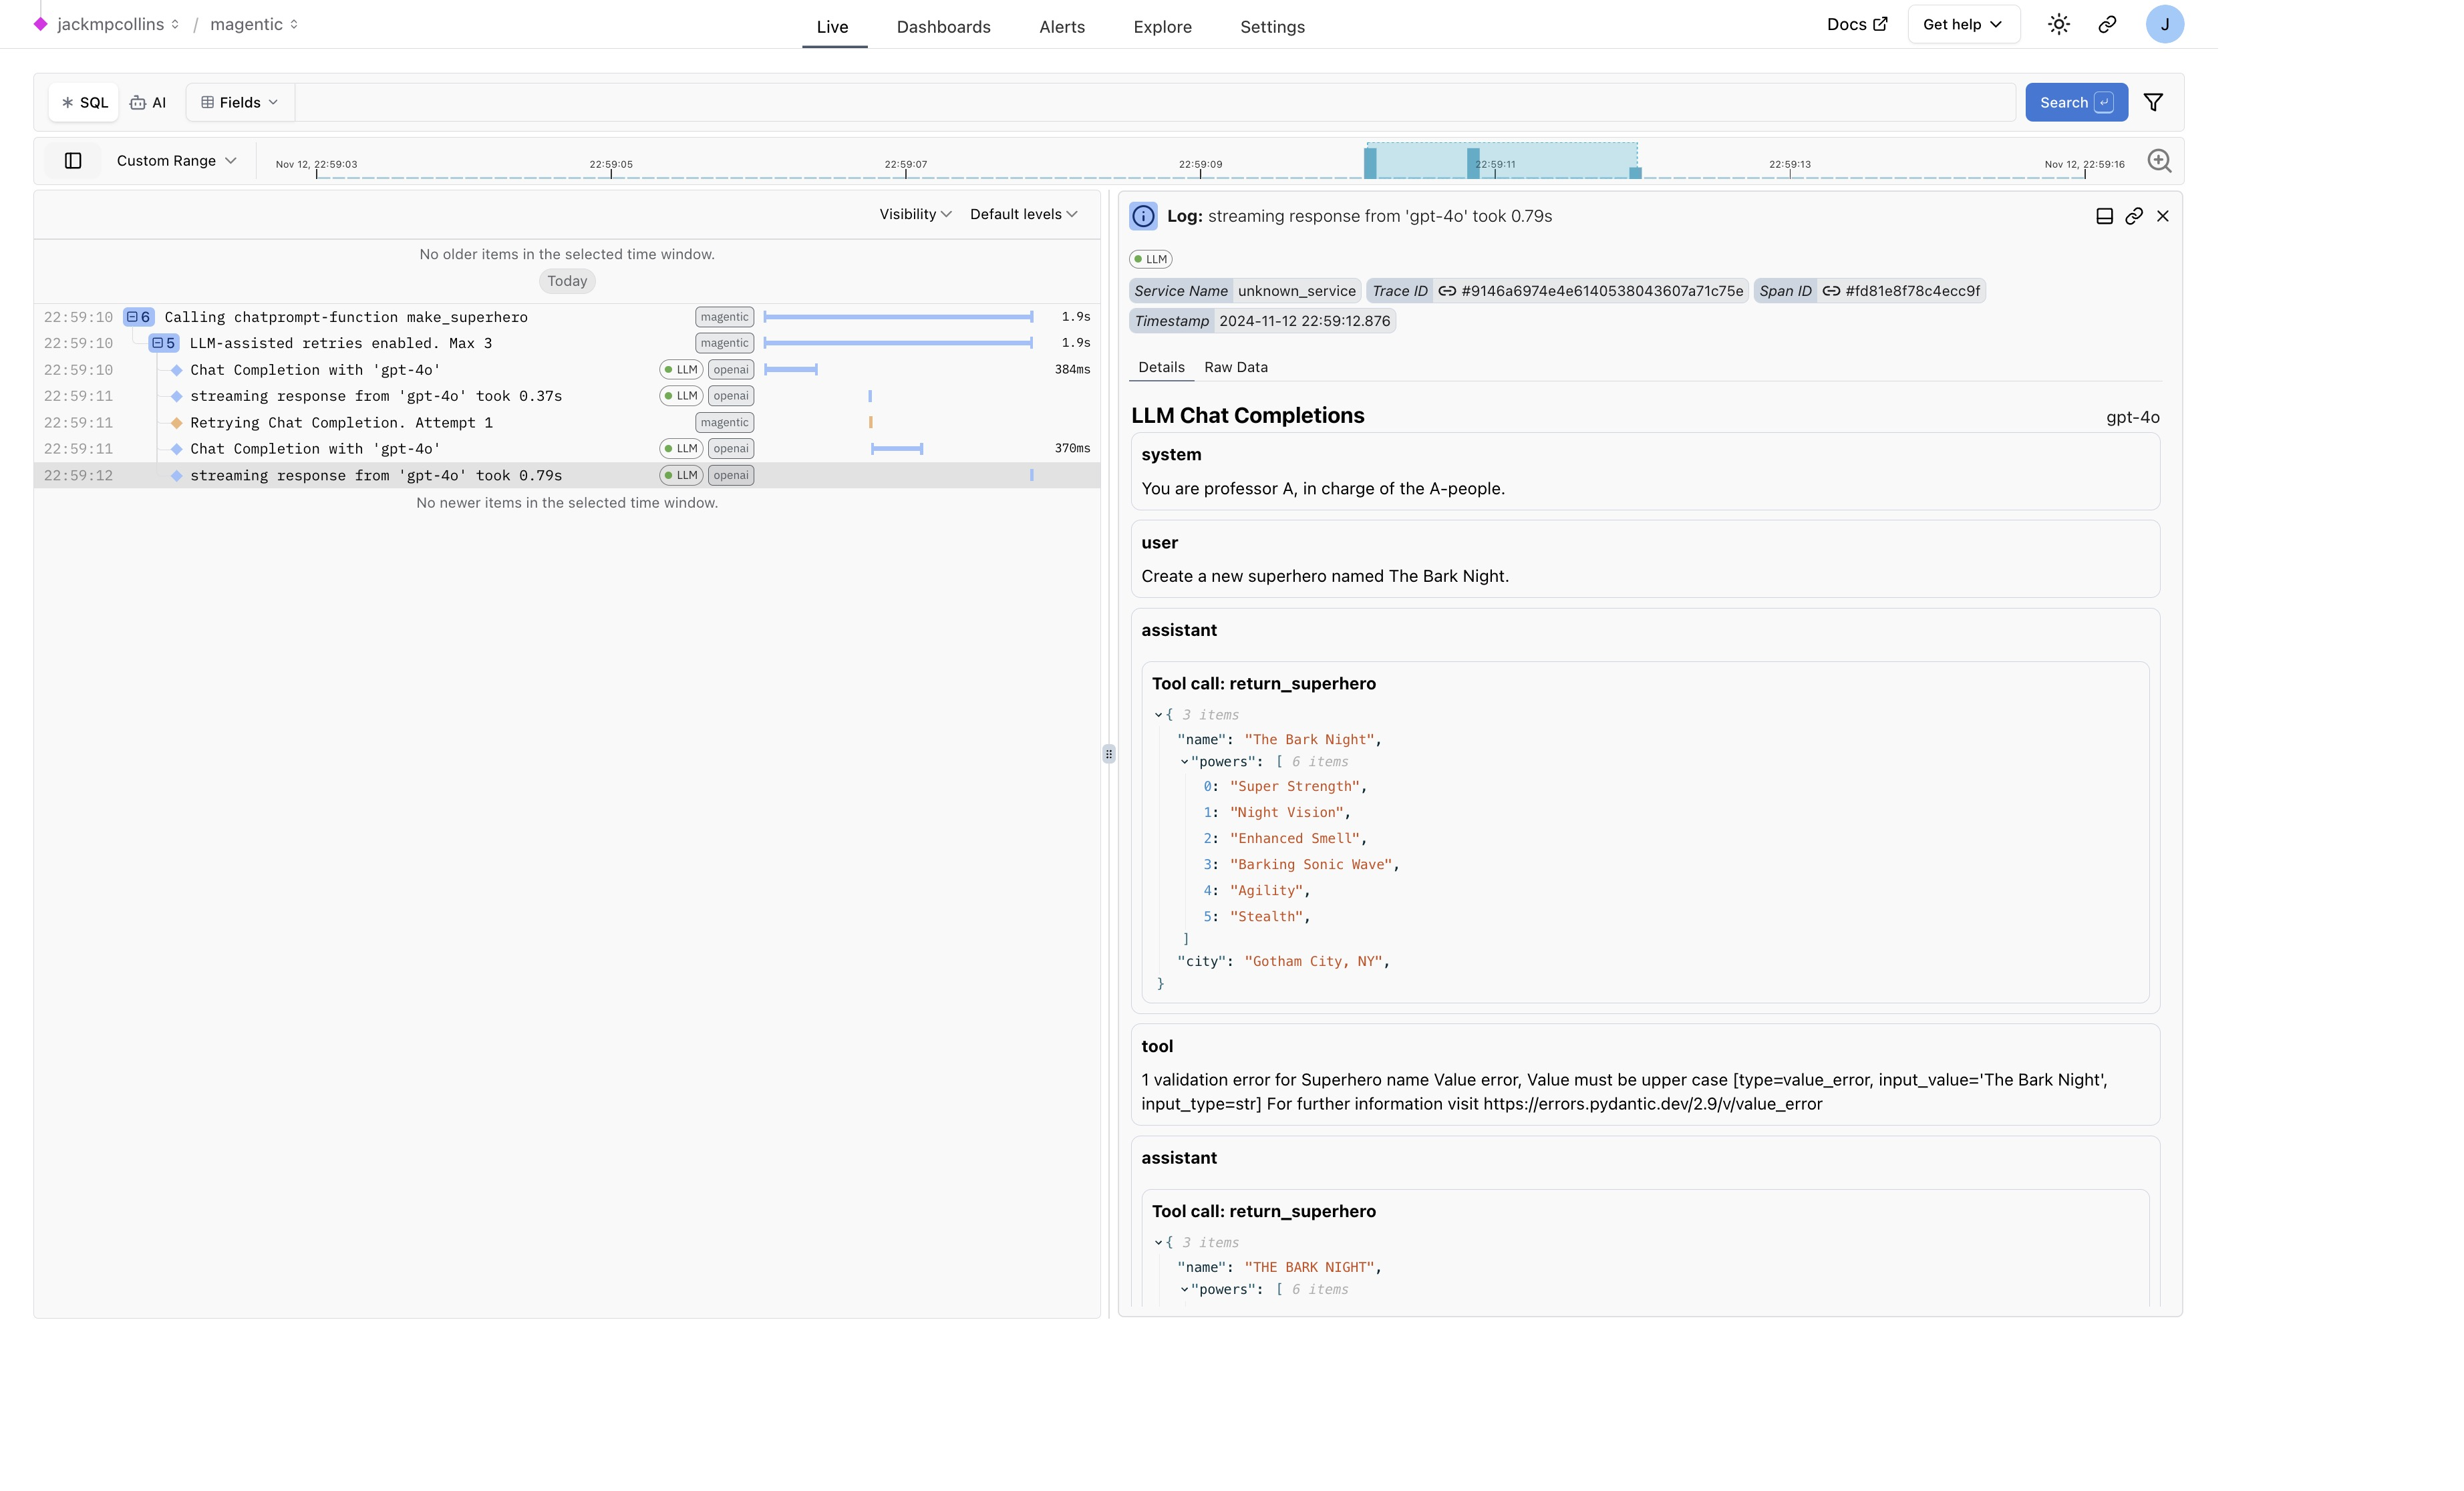
Task: Click the timeline zoom magnifier icon
Action: click(x=2159, y=161)
